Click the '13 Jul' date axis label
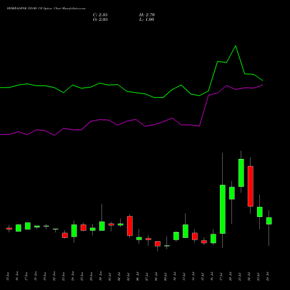Screen dimensions: 290x290 [x=184, y=277]
